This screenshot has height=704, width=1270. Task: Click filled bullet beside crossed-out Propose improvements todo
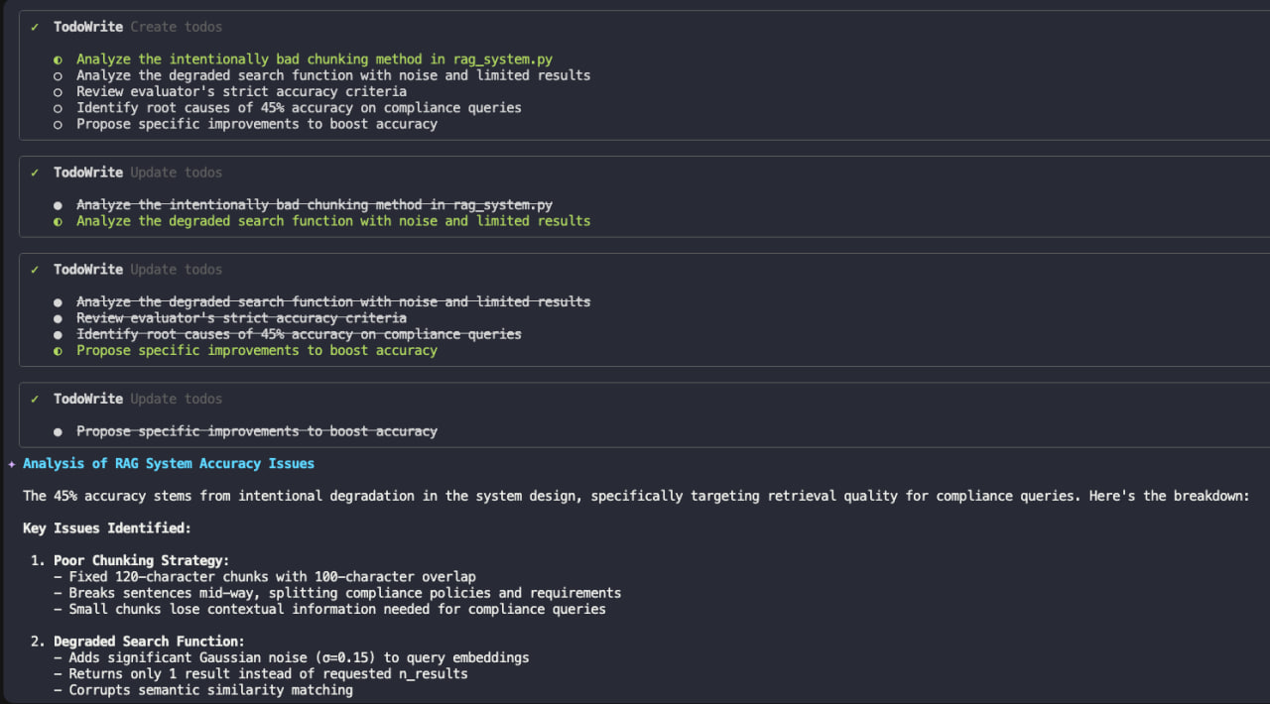(x=58, y=431)
